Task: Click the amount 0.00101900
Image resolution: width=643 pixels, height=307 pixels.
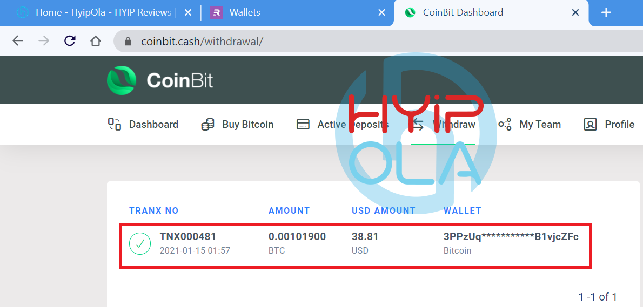Action: pyautogui.click(x=297, y=237)
